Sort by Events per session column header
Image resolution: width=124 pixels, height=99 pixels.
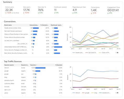click(x=56, y=25)
